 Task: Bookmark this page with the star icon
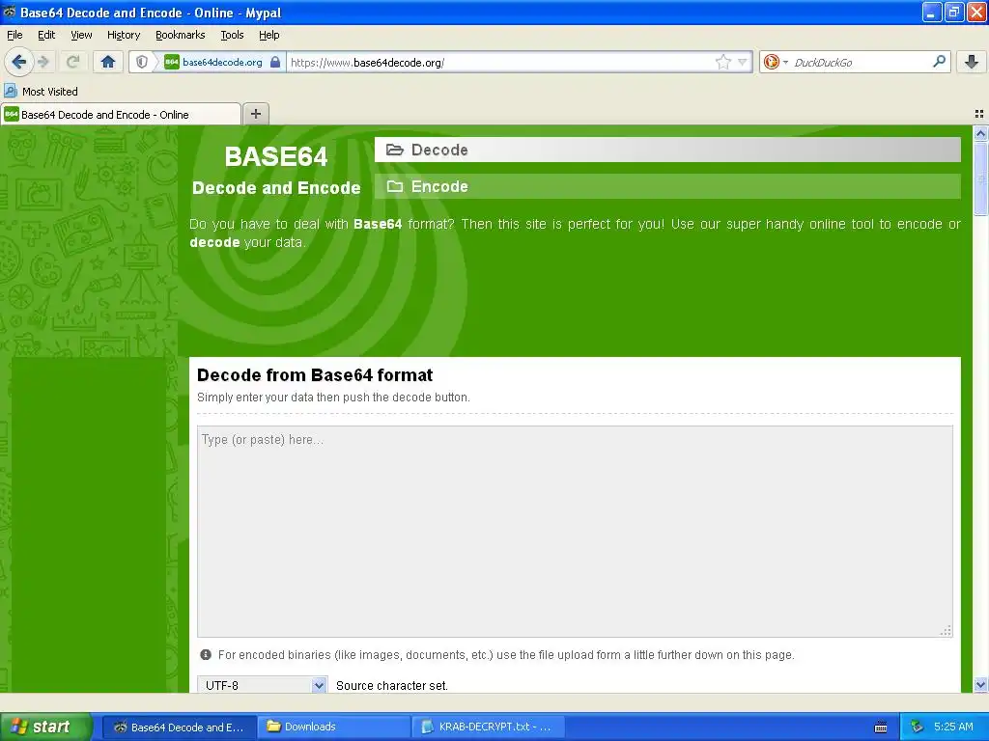[722, 62]
